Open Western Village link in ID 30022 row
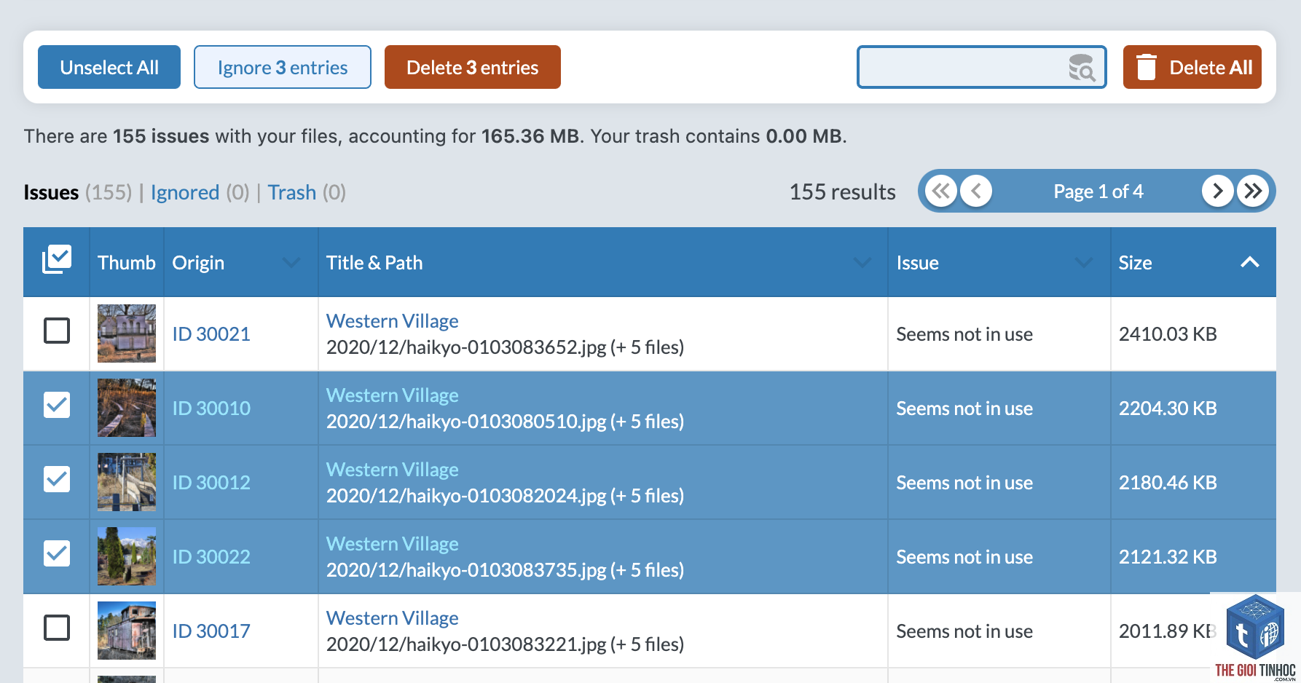Viewport: 1301px width, 683px height. [x=393, y=544]
